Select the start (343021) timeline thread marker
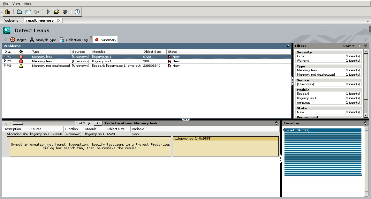This screenshot has width=371, height=199. (x=298, y=130)
